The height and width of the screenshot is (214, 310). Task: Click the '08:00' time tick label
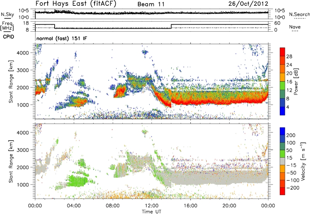coord(113,206)
